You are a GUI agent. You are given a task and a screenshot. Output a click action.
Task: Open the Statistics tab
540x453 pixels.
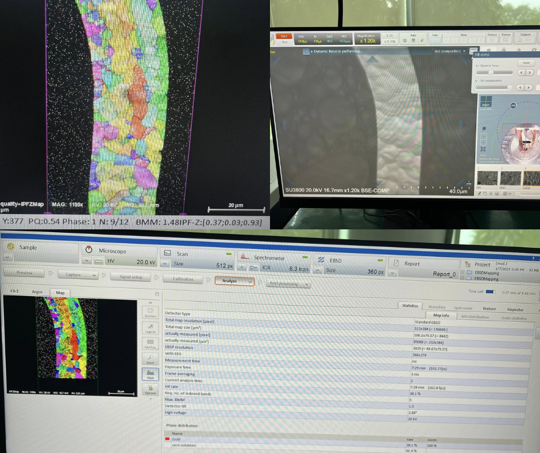[410, 305]
